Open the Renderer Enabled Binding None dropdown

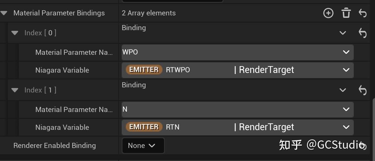pos(143,146)
